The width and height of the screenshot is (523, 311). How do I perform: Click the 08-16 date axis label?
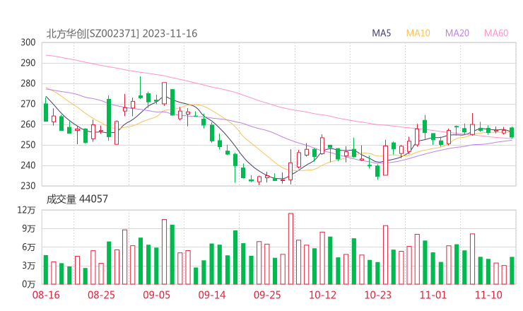click(46, 295)
